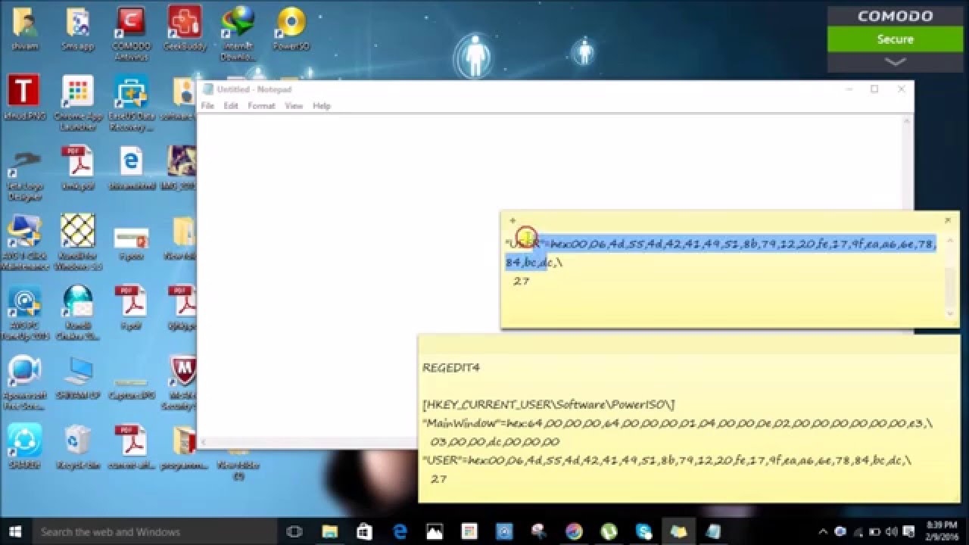The image size is (969, 545).
Task: Open PowerISO desktop shortcut
Action: [291, 29]
